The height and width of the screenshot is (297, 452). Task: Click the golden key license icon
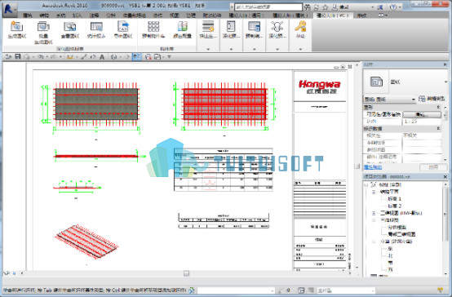click(x=300, y=26)
